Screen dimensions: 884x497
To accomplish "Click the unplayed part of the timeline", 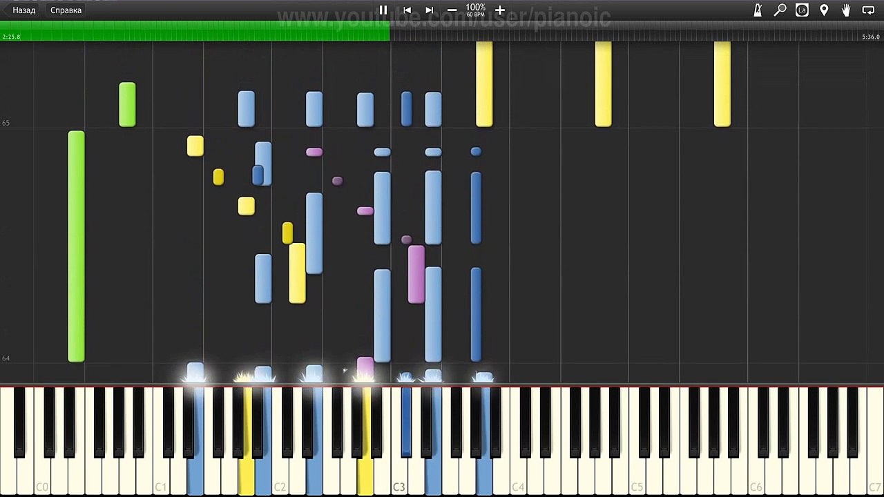I will click(x=637, y=31).
